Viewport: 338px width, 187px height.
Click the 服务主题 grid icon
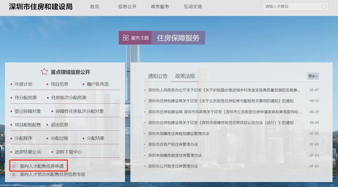pos(126,38)
